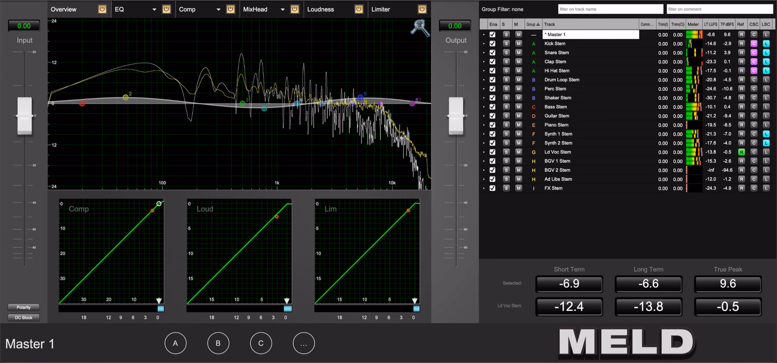Turn off the Limiter power icon

pyautogui.click(x=422, y=9)
